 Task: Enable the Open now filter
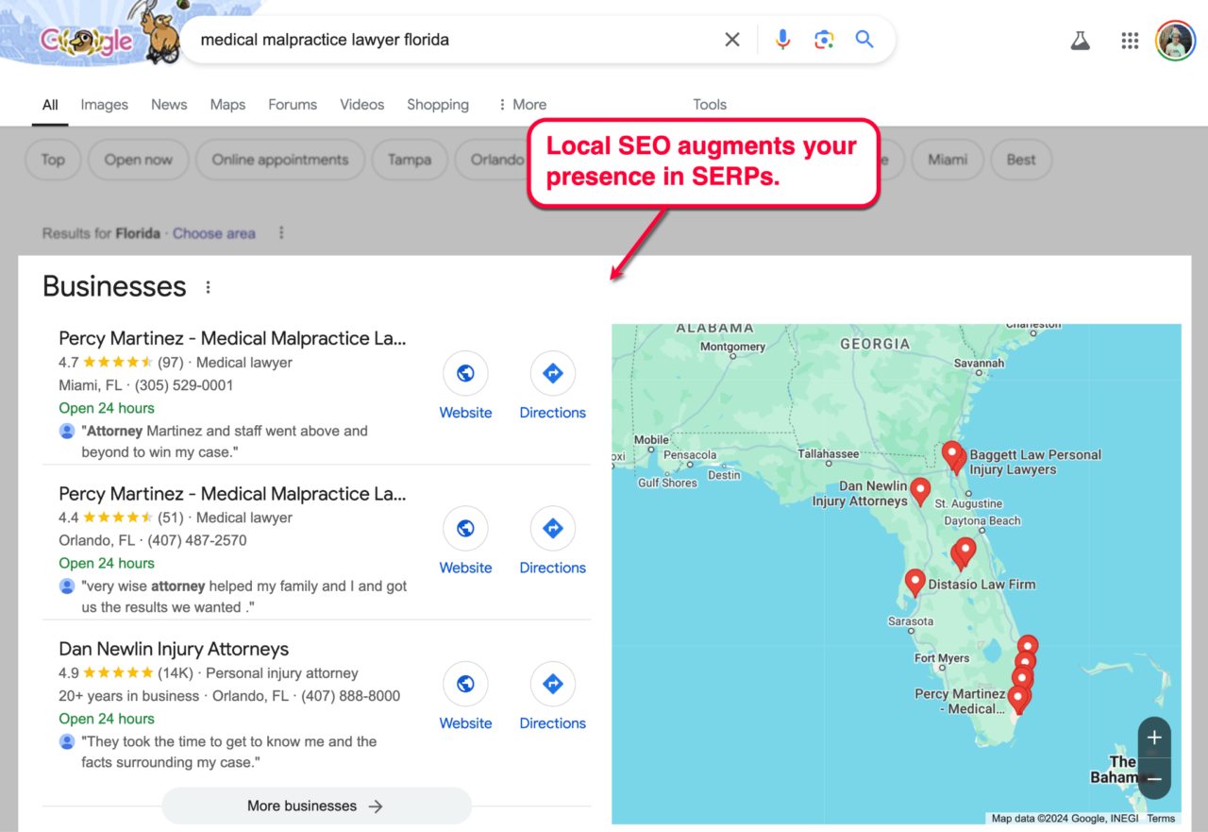click(138, 160)
